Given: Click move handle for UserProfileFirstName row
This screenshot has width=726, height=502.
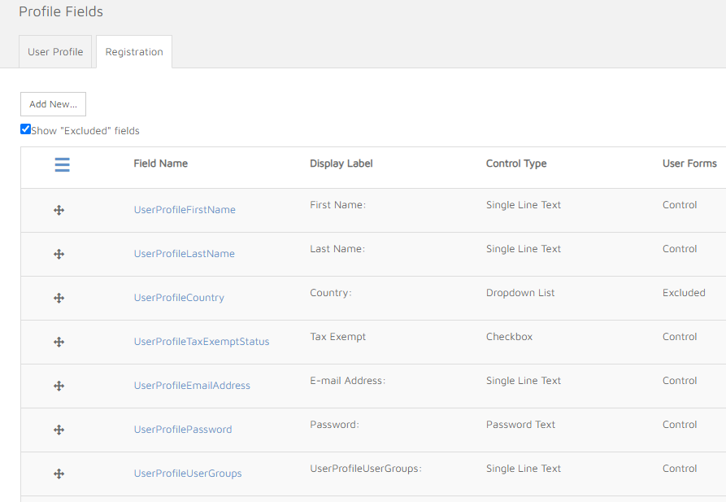Looking at the screenshot, I should pyautogui.click(x=59, y=210).
